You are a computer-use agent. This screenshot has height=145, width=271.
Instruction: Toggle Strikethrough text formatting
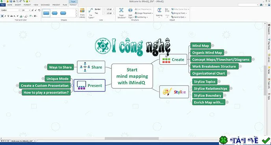click(11, 16)
